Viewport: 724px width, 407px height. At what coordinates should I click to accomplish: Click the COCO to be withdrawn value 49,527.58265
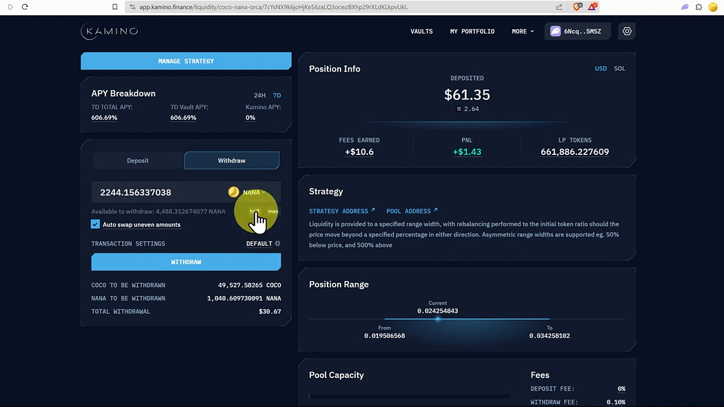(250, 285)
